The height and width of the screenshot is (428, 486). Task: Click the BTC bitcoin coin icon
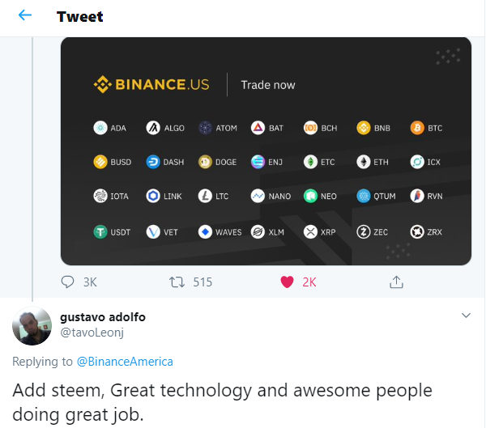[x=417, y=128]
